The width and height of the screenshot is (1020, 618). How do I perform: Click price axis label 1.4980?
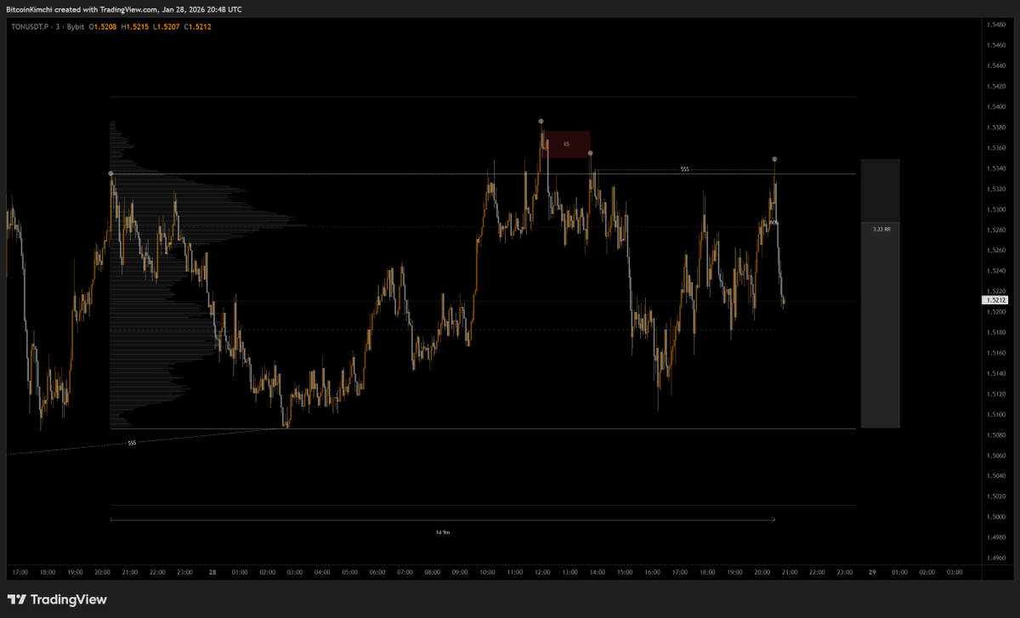tap(996, 537)
